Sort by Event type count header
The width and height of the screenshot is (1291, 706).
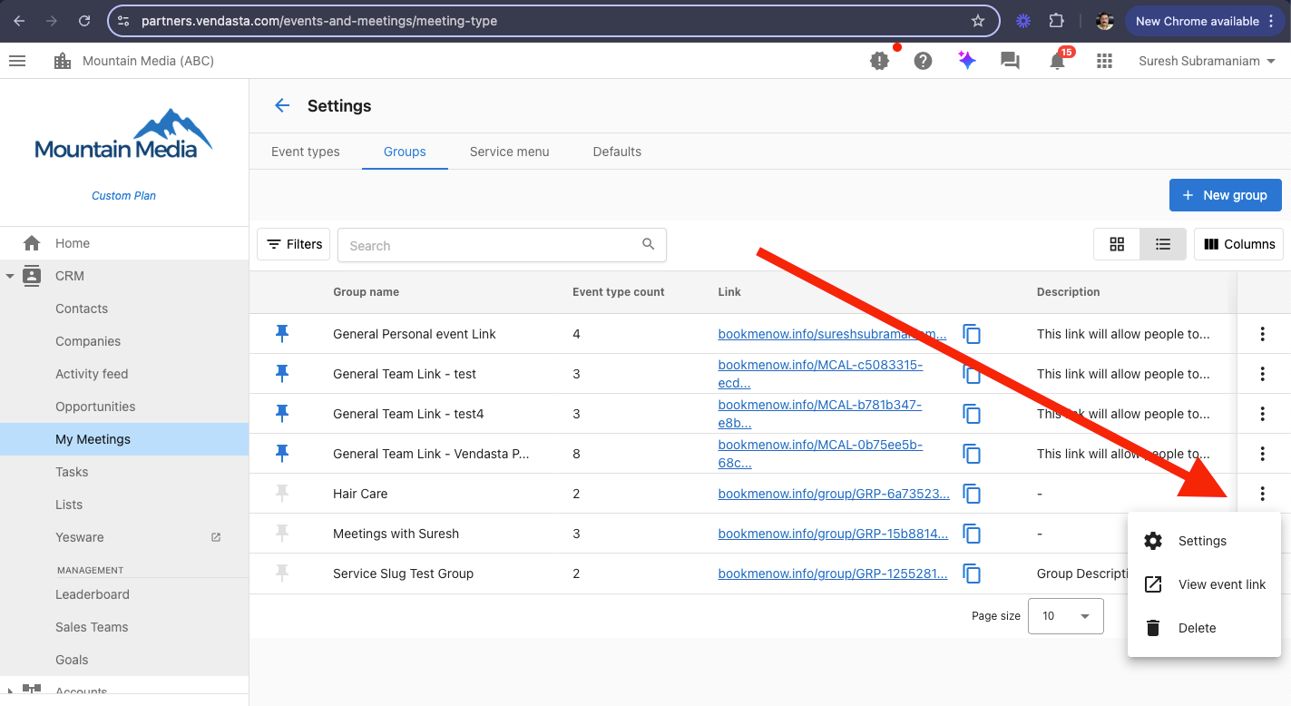[618, 292]
